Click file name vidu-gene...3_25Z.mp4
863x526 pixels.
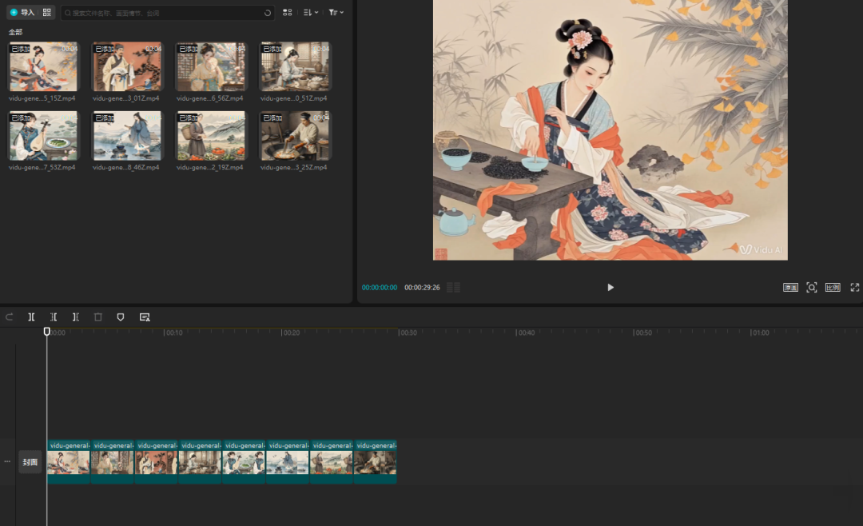(294, 167)
